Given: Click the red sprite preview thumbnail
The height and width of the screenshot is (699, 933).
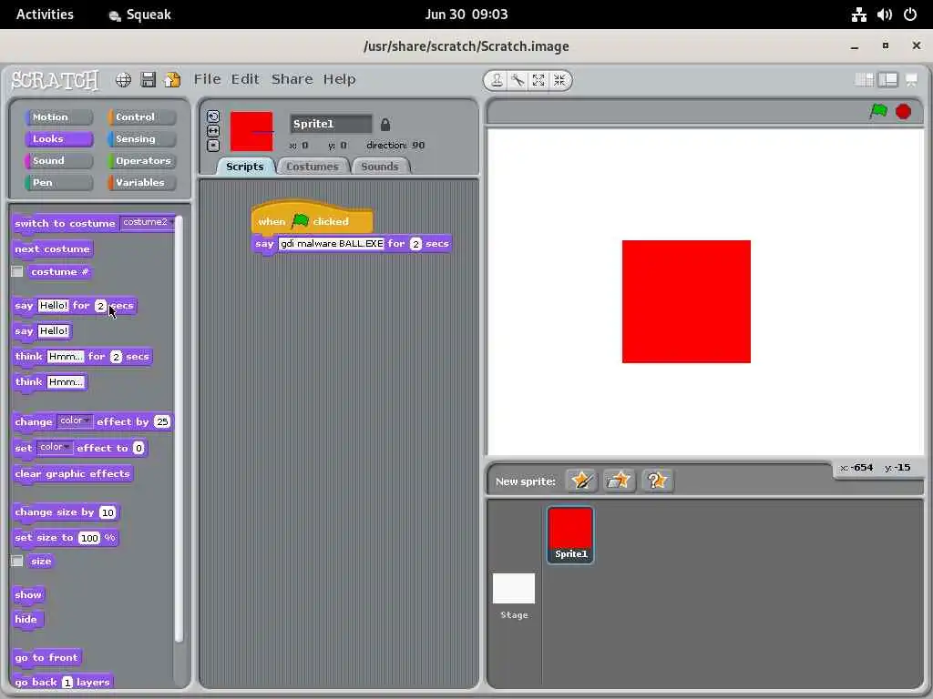Looking at the screenshot, I should pyautogui.click(x=251, y=131).
